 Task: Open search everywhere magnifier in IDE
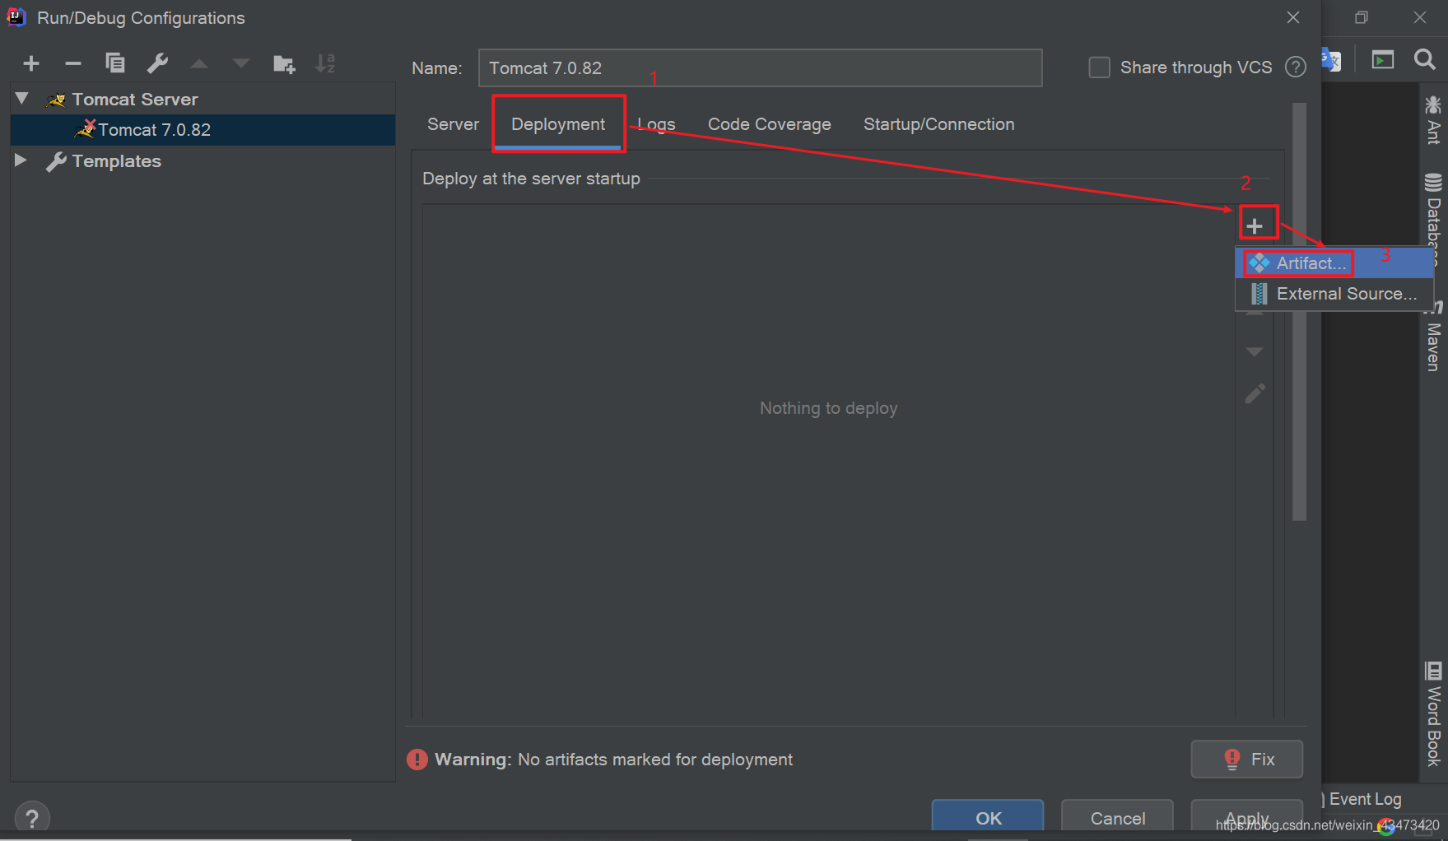click(1425, 59)
